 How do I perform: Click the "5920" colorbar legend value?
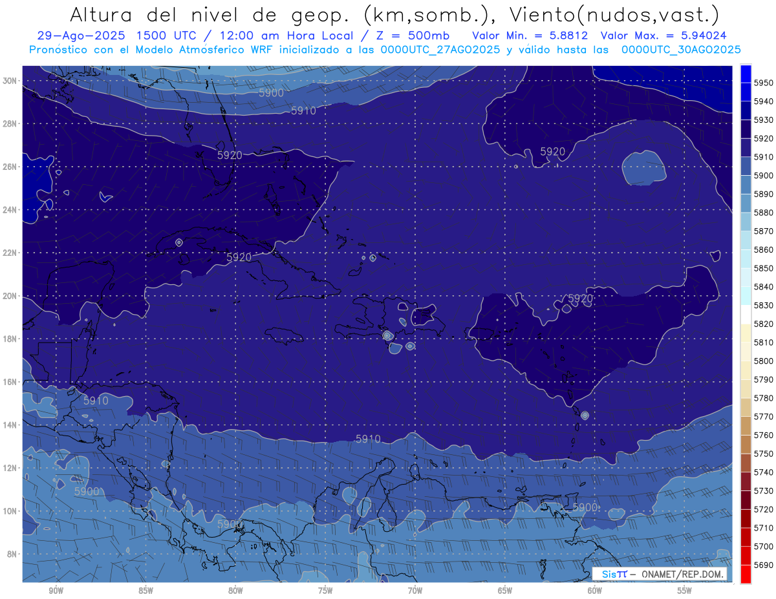(763, 138)
